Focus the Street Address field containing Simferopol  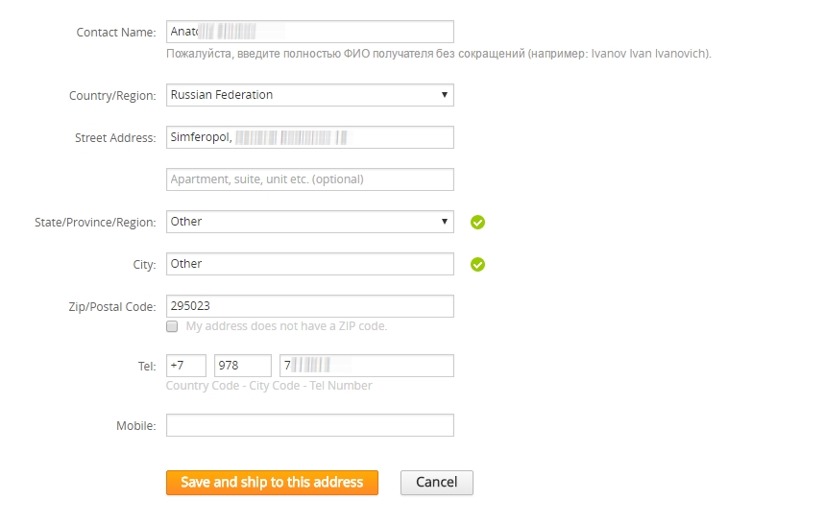309,137
